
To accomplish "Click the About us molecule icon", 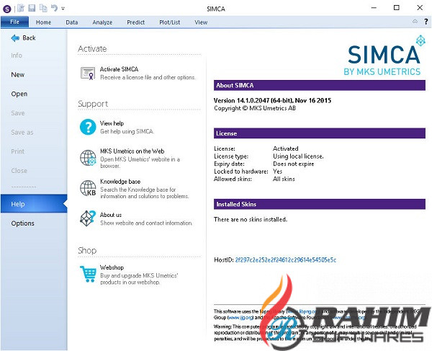I will pos(88,218).
